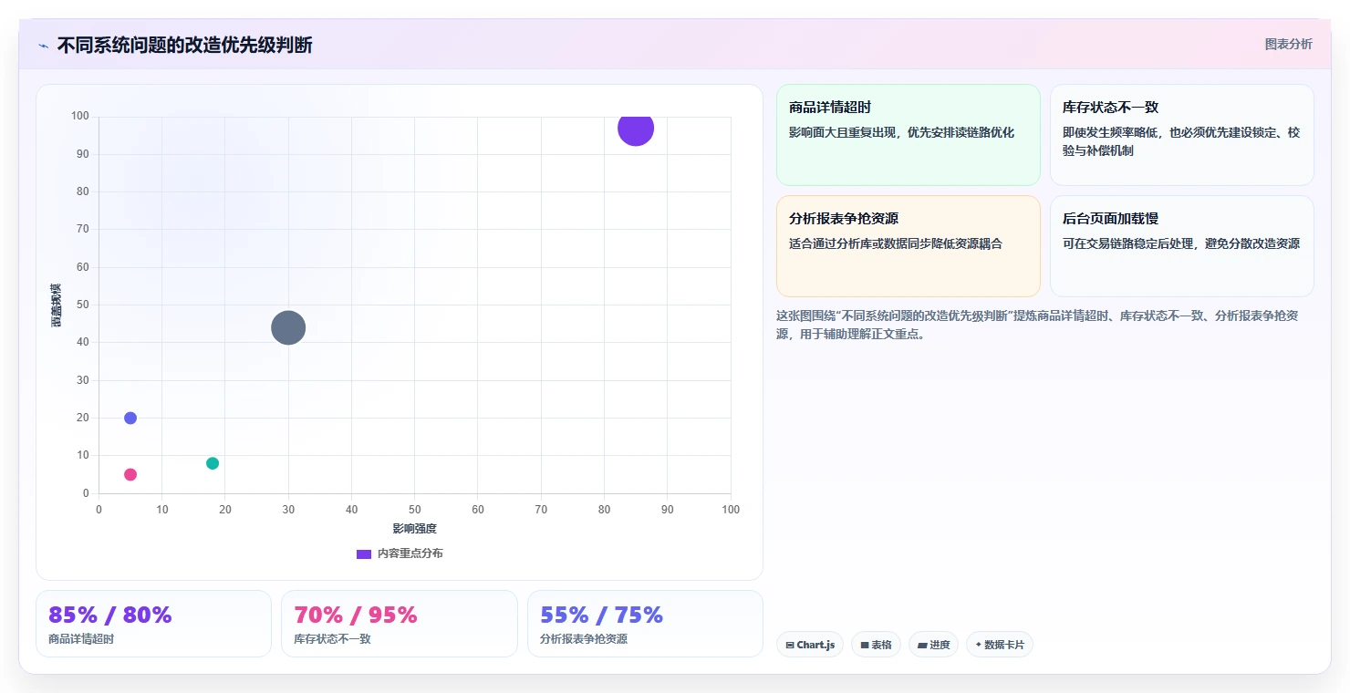Click the text 可在交易链路稳定后处理，避免分散改造资源
Image resolution: width=1350 pixels, height=693 pixels.
tap(1181, 243)
